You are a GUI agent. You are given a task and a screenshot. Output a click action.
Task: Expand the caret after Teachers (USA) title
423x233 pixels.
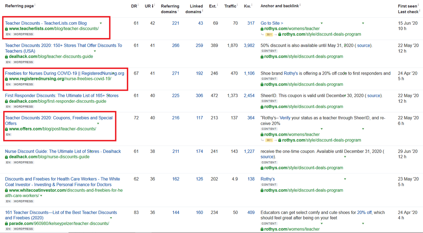(x=94, y=51)
